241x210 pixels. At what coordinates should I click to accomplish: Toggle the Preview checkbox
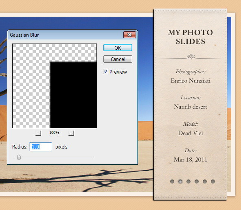(105, 72)
